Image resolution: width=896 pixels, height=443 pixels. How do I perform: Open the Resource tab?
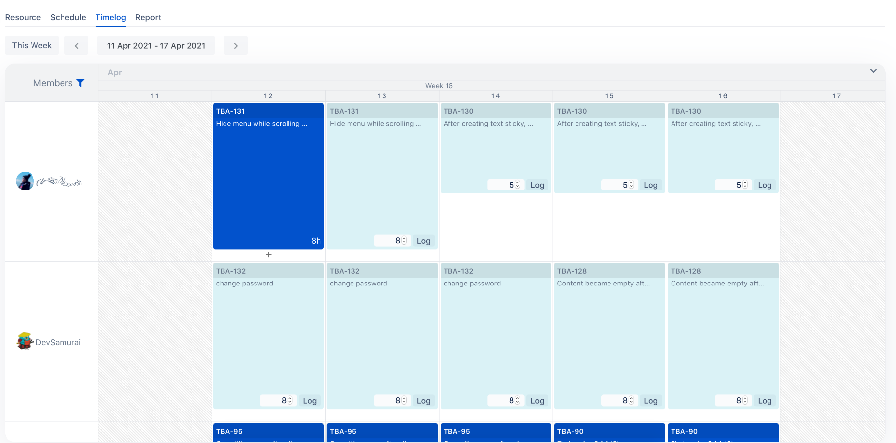click(x=23, y=17)
